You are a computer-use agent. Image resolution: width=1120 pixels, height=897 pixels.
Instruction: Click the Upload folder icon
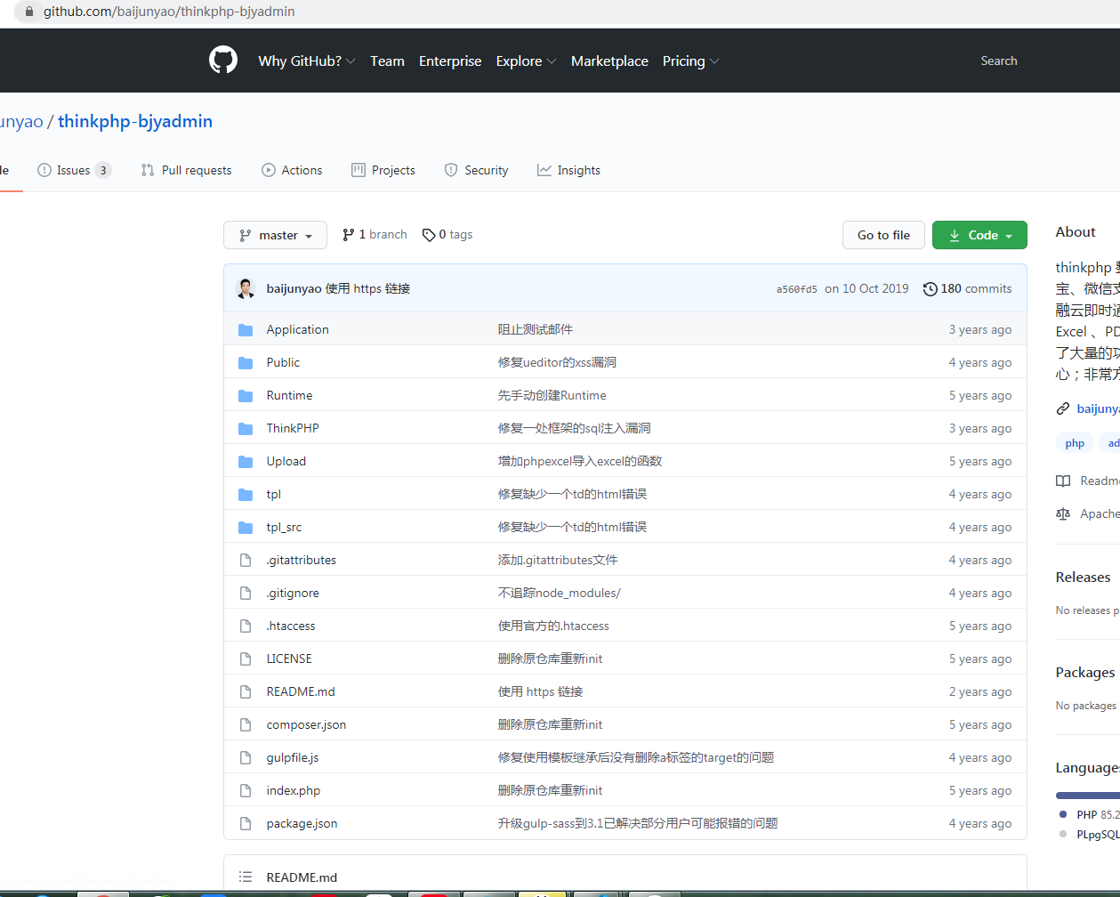(246, 462)
